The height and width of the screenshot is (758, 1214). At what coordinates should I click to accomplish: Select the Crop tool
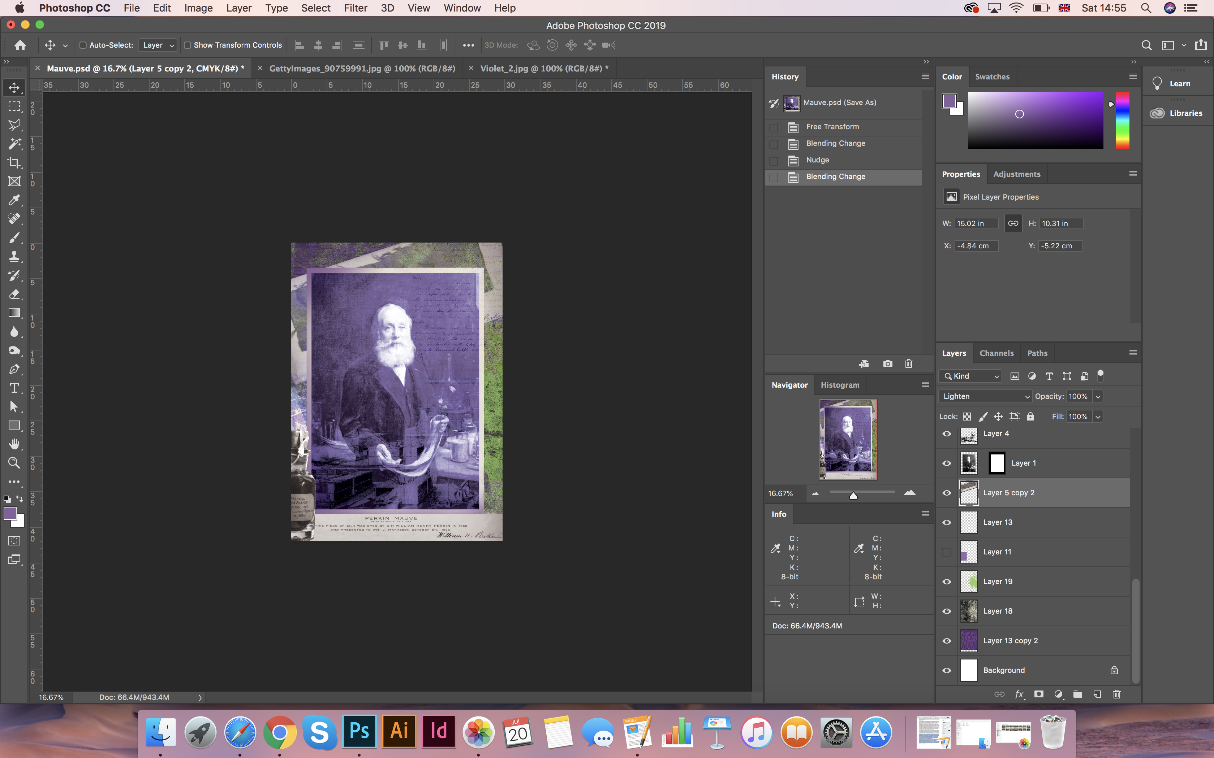(x=14, y=162)
